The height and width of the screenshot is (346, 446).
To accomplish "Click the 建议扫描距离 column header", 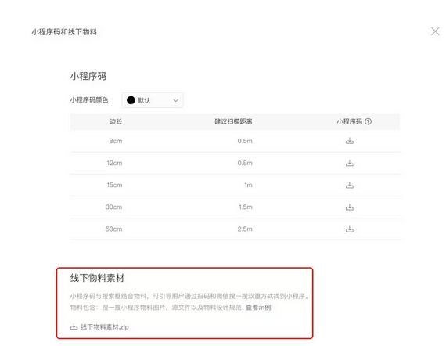I will (x=233, y=121).
